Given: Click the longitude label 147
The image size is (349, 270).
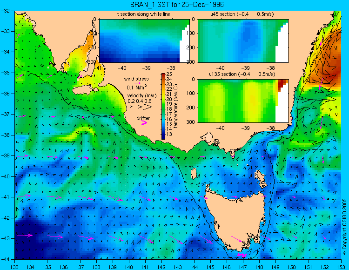Looking at the screenshot, I should click(x=243, y=267).
